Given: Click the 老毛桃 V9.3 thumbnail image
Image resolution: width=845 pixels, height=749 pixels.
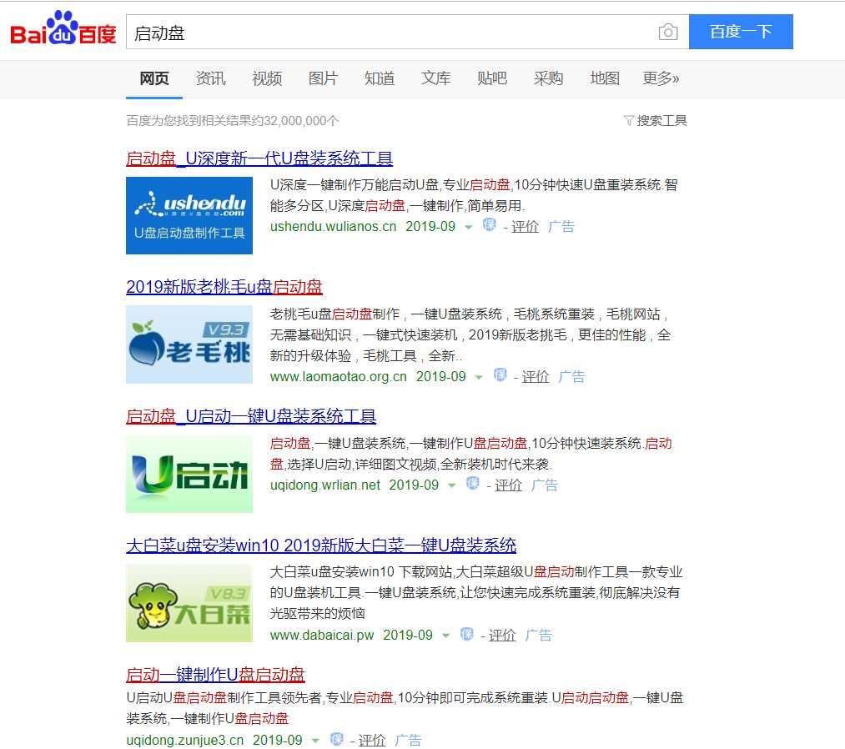Looking at the screenshot, I should tap(189, 344).
